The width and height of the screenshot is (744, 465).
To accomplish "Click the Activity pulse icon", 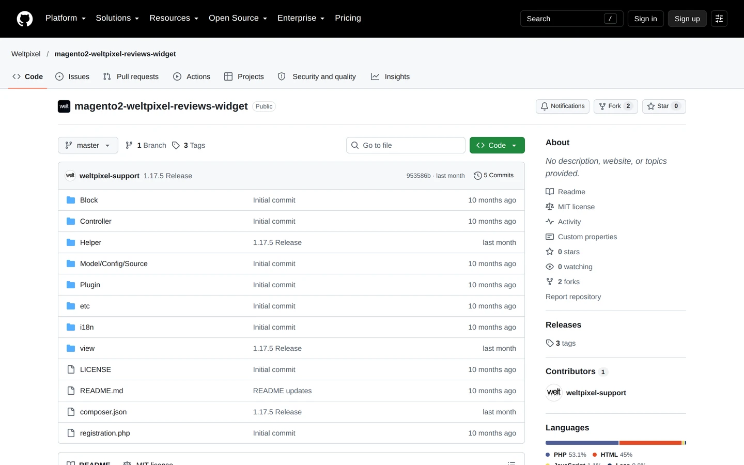I will (550, 222).
